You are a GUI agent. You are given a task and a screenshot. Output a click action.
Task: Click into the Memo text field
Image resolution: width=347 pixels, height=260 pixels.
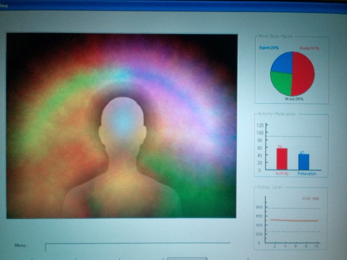136,248
